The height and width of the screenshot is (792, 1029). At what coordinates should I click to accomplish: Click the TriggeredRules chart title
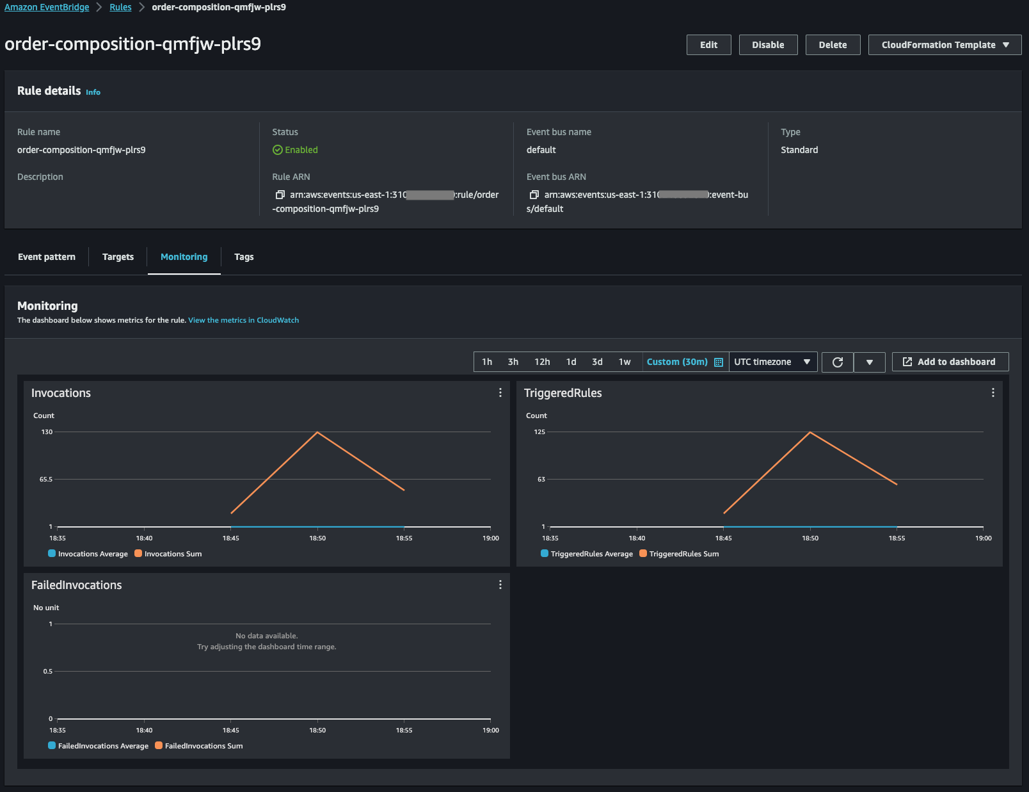tap(562, 393)
